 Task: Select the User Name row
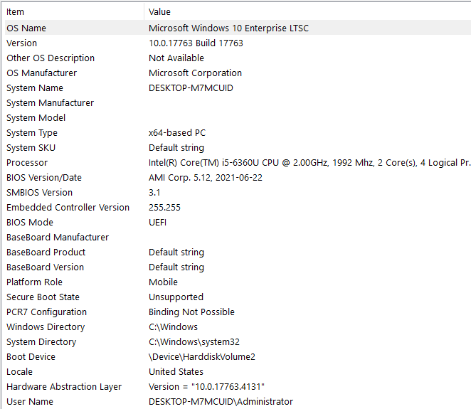click(x=29, y=402)
